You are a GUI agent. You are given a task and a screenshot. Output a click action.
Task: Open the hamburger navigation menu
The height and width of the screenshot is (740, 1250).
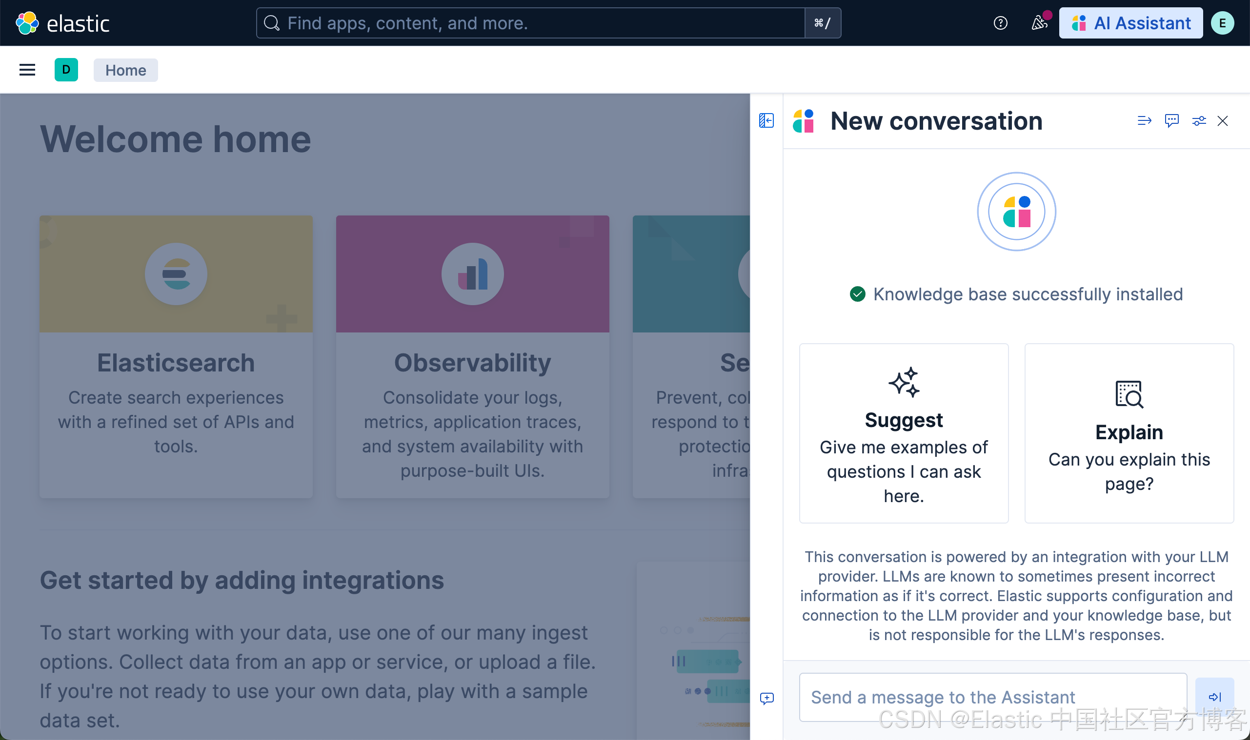[27, 70]
